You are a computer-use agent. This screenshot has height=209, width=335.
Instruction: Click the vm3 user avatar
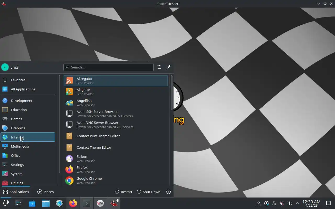5,67
